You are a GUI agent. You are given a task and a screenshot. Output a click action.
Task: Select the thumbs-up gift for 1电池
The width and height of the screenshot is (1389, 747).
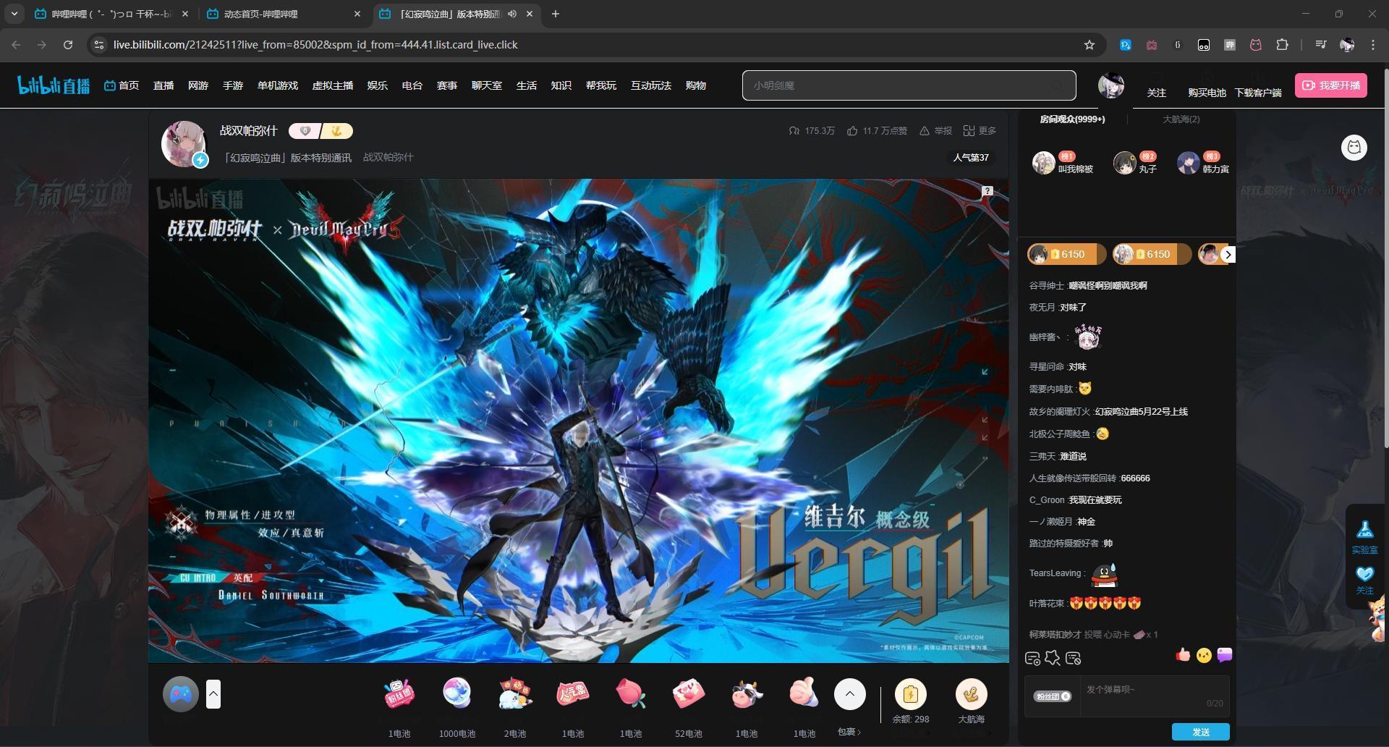coord(804,693)
